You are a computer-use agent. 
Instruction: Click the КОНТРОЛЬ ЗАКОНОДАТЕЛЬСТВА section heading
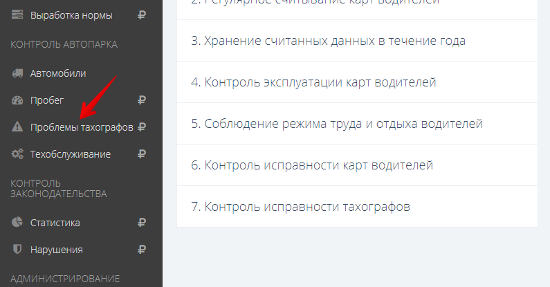(59, 189)
